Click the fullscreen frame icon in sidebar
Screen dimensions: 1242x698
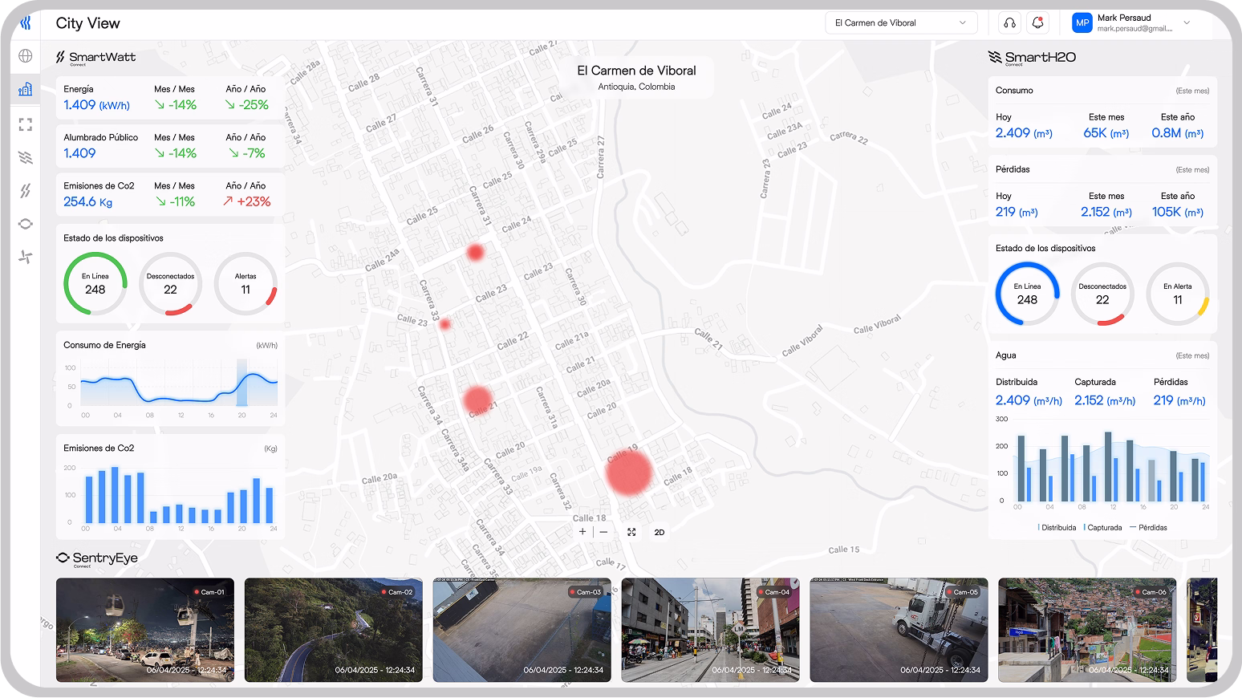click(26, 124)
